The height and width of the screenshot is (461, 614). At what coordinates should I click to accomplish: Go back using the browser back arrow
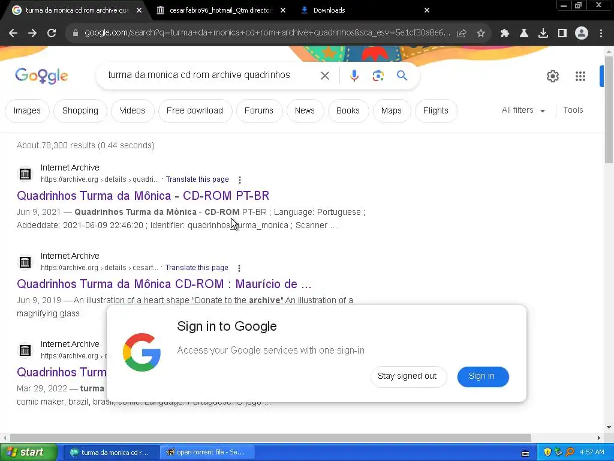[13, 34]
